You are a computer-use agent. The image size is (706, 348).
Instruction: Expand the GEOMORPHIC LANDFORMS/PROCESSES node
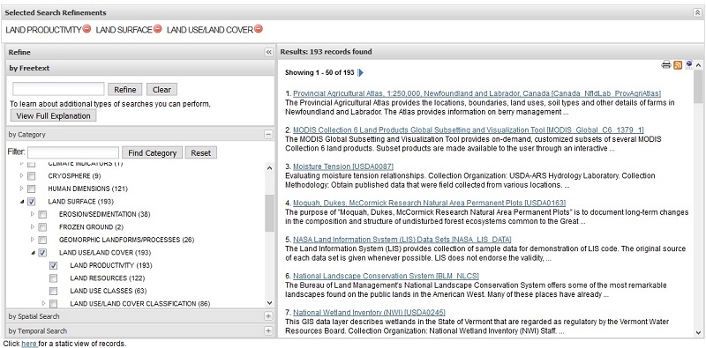click(x=33, y=239)
